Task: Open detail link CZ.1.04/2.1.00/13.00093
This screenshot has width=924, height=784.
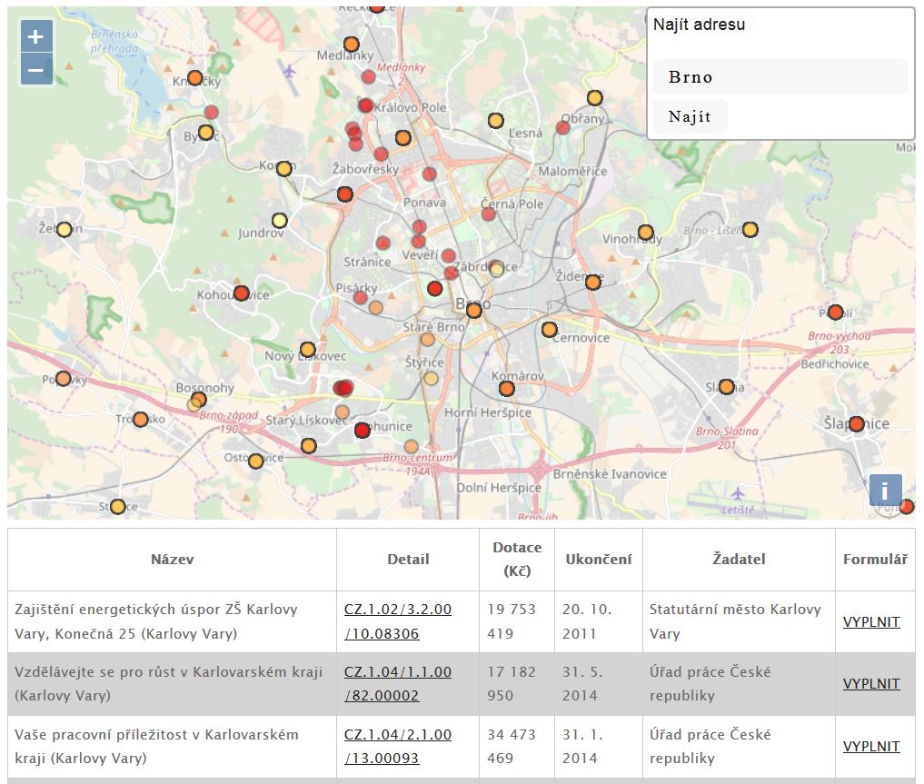Action: click(397, 746)
